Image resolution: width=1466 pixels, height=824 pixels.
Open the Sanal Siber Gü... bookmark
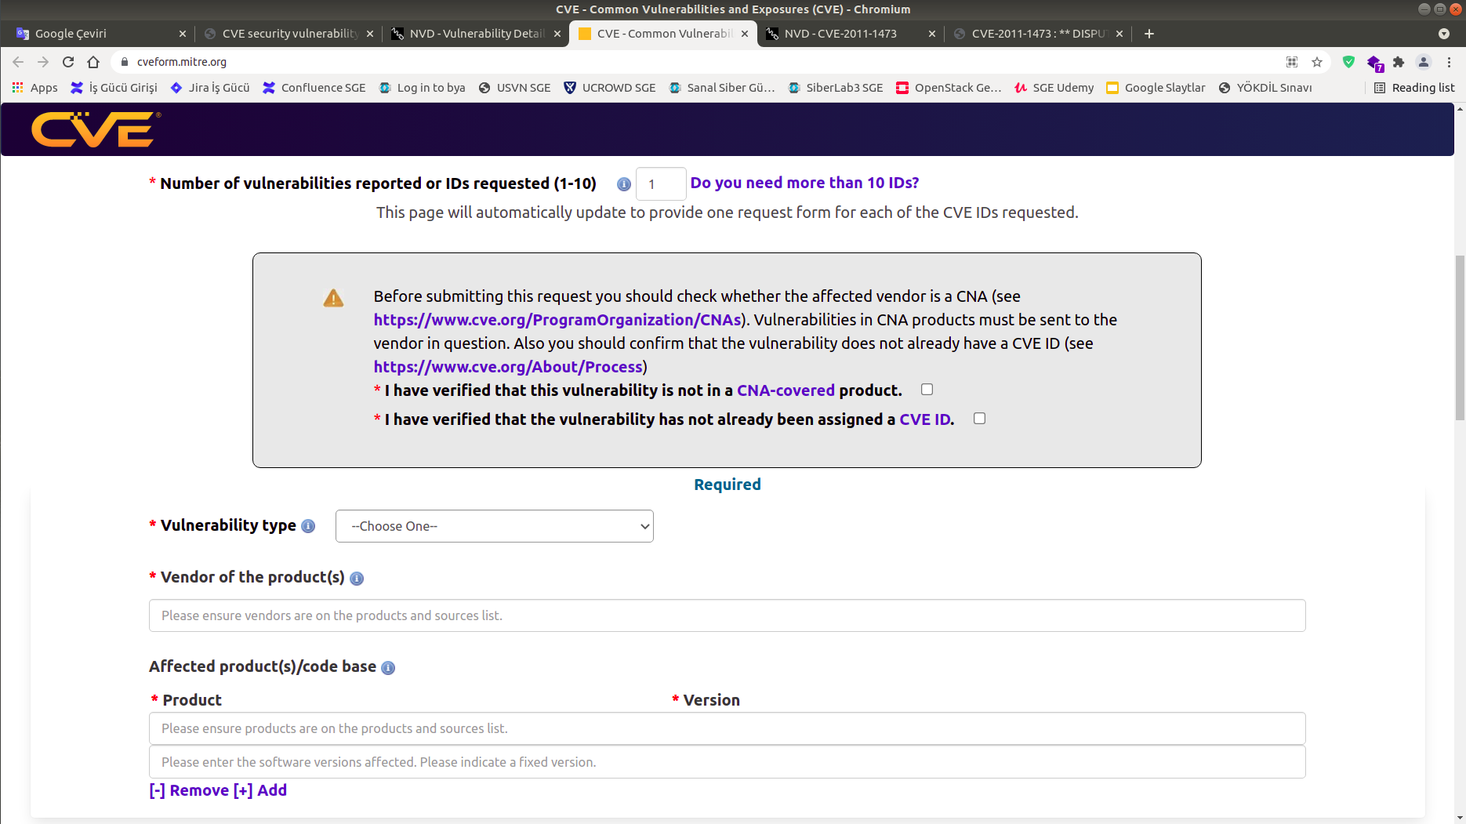[x=722, y=88]
